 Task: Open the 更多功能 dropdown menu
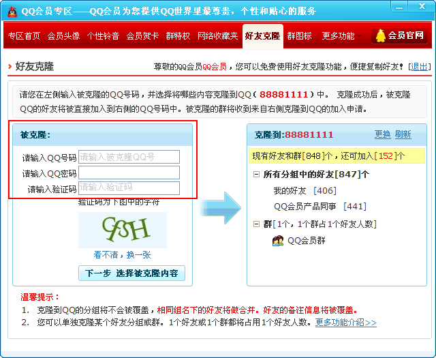point(342,35)
